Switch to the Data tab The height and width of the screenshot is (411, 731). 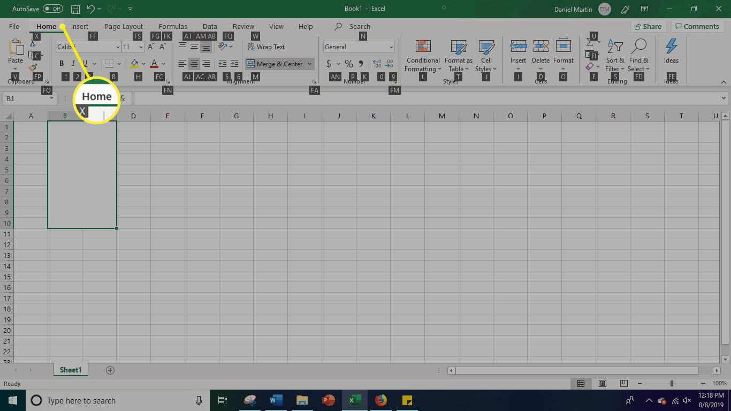pos(210,26)
